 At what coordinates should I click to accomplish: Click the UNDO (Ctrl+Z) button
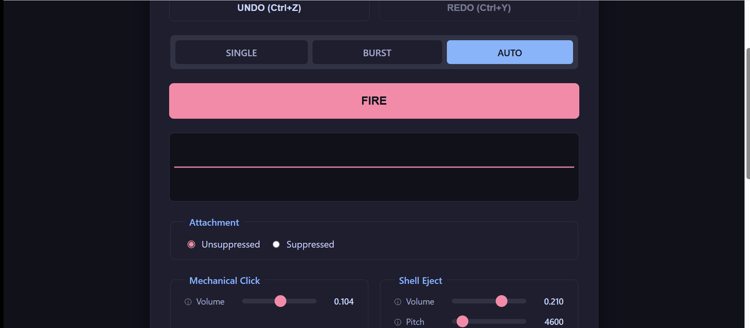[269, 9]
